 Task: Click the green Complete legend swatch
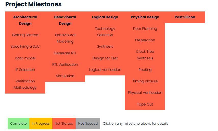tap(18, 124)
